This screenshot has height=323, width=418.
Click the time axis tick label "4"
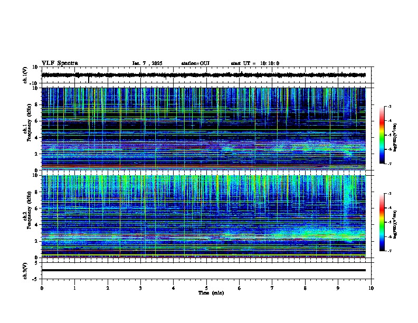174,288
